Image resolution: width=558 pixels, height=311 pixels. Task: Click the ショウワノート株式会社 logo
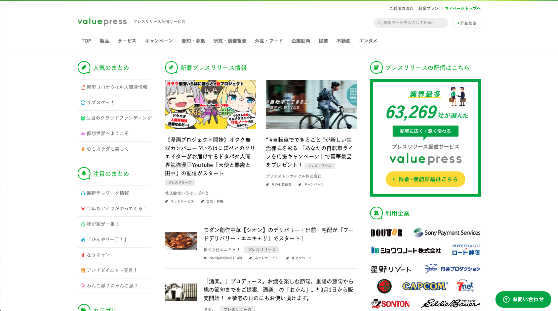tap(406, 250)
